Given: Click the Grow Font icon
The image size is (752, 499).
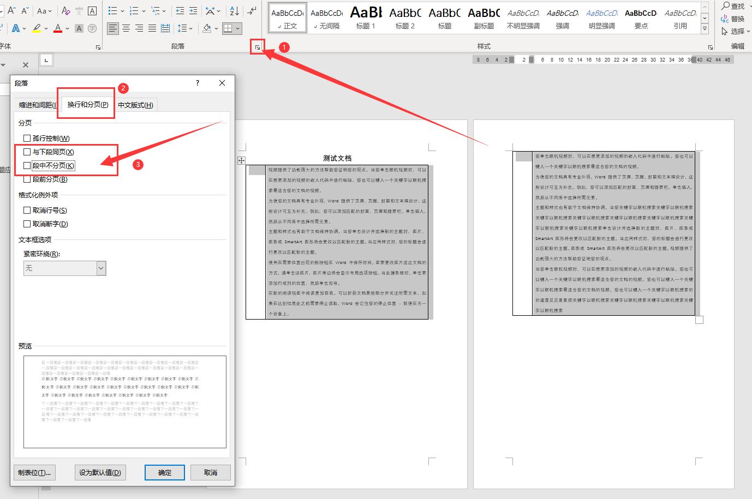Looking at the screenshot, I should (10, 11).
